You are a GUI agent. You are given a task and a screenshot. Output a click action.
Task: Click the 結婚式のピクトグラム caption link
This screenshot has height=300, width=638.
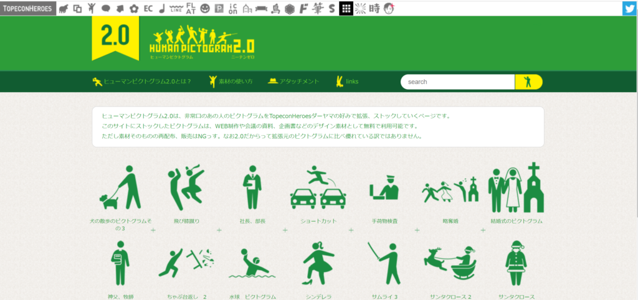517,221
